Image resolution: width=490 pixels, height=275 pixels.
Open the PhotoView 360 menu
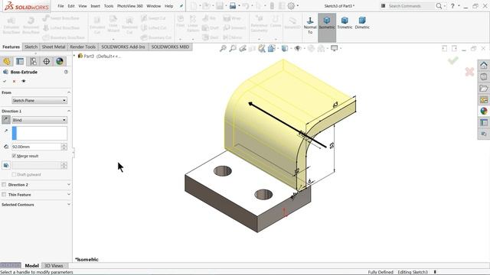[x=130, y=6]
